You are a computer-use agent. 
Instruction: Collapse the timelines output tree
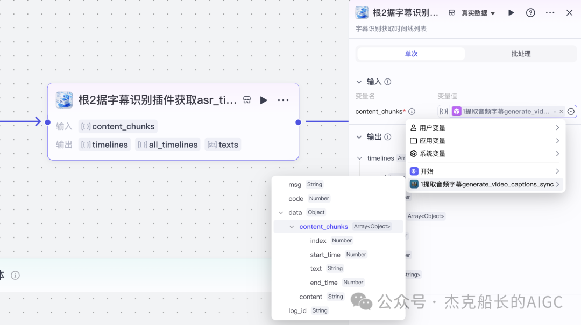click(x=359, y=158)
